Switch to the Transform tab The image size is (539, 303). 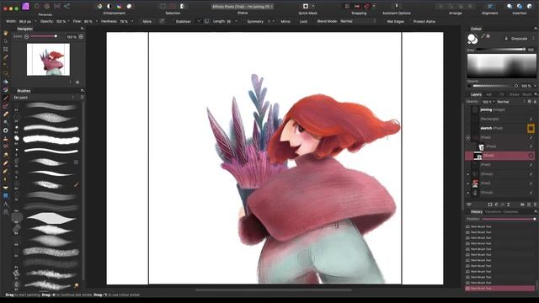click(493, 211)
